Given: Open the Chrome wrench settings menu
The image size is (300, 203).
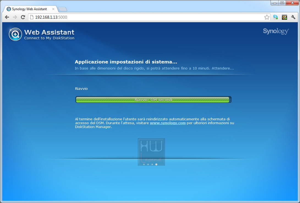Looking at the screenshot, I should [293, 17].
